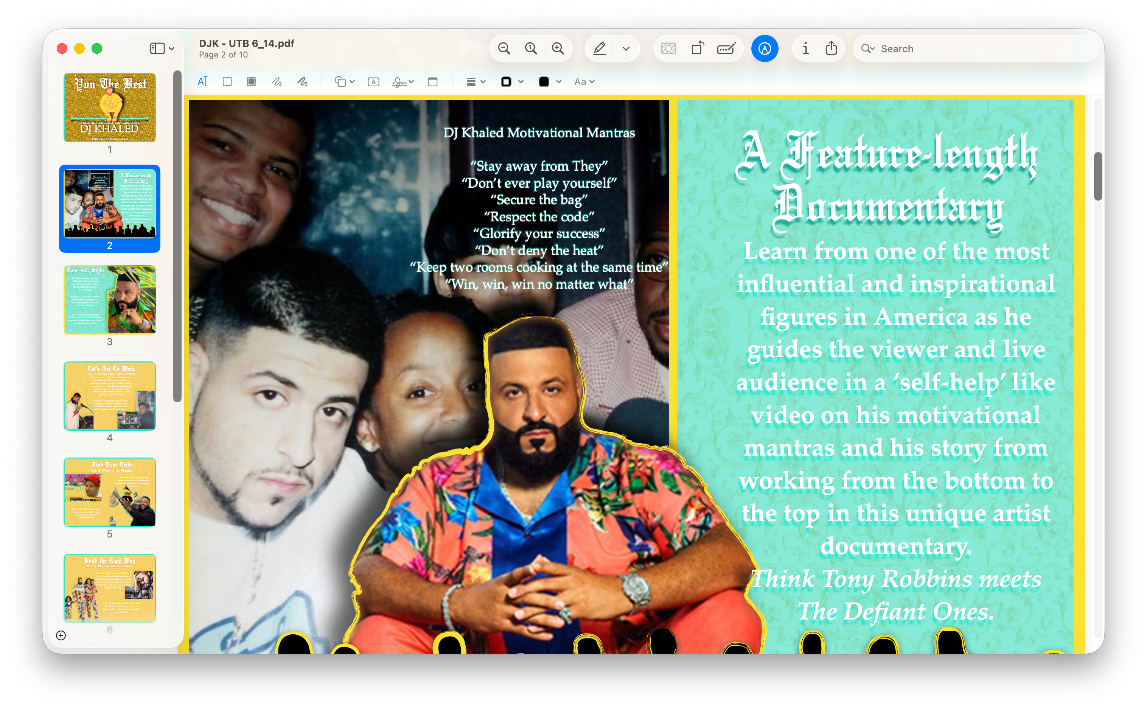Viewport: 1147px width, 710px height.
Task: Open the form filling toolbar icon
Action: [726, 48]
